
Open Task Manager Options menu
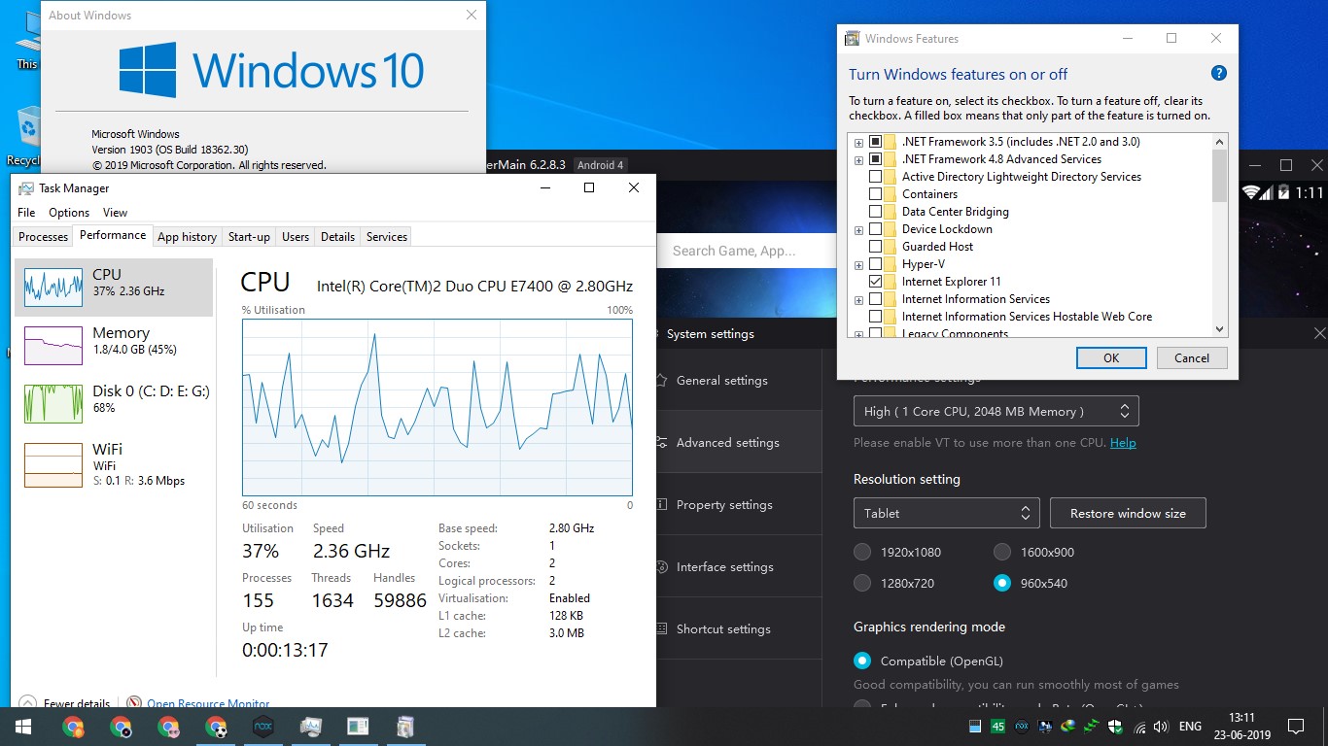pyautogui.click(x=69, y=212)
